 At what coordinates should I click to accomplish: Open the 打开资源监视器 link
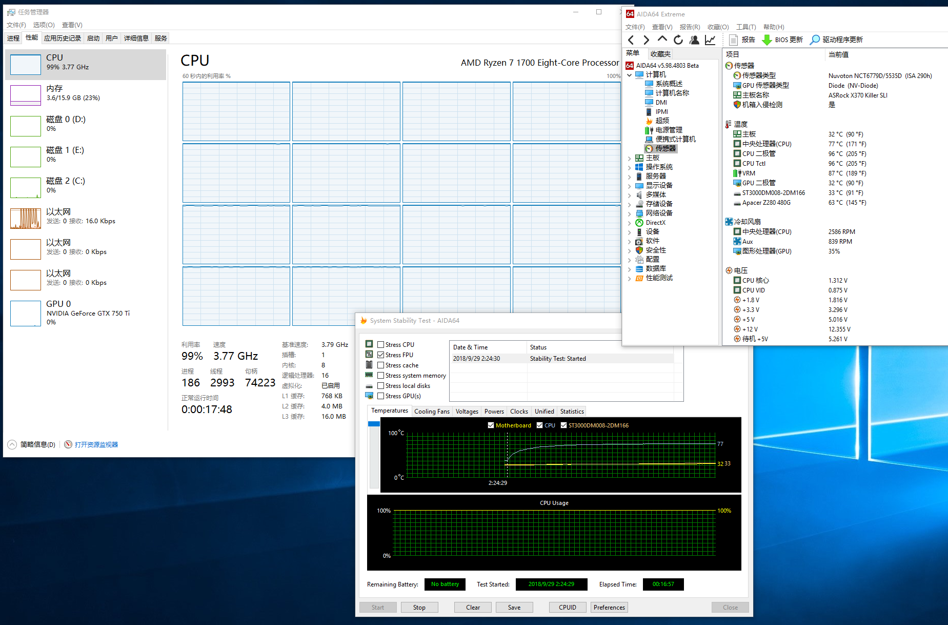pos(96,445)
